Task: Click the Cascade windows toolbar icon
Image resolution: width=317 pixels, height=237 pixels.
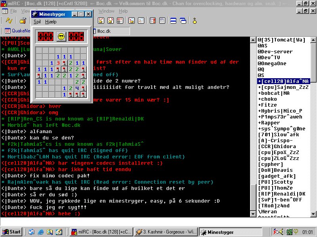Action: pyautogui.click(x=183, y=21)
